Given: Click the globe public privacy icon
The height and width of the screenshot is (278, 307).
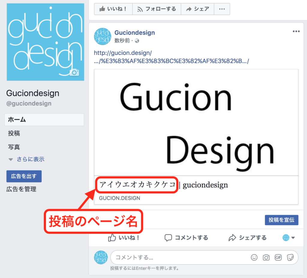Looking at the screenshot, I should tap(137, 41).
